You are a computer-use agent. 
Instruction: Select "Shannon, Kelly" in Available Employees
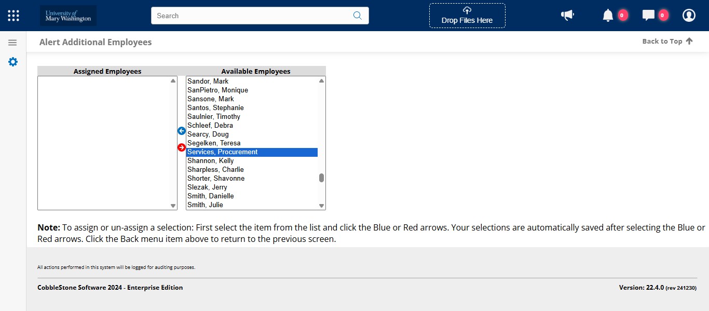click(x=210, y=160)
